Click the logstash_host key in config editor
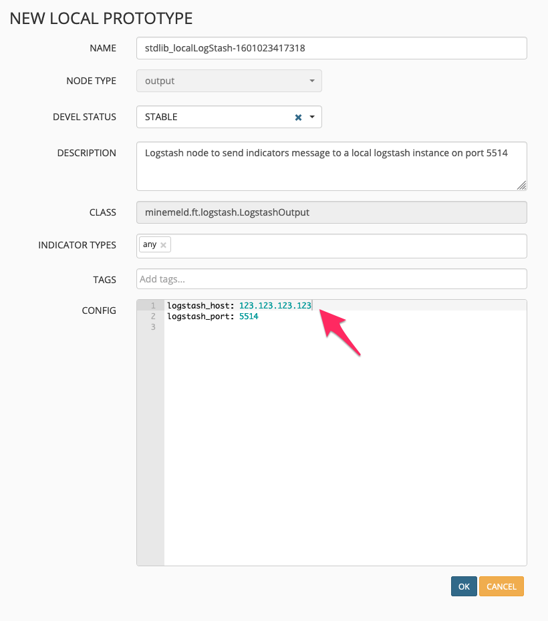The image size is (548, 621). coord(198,305)
